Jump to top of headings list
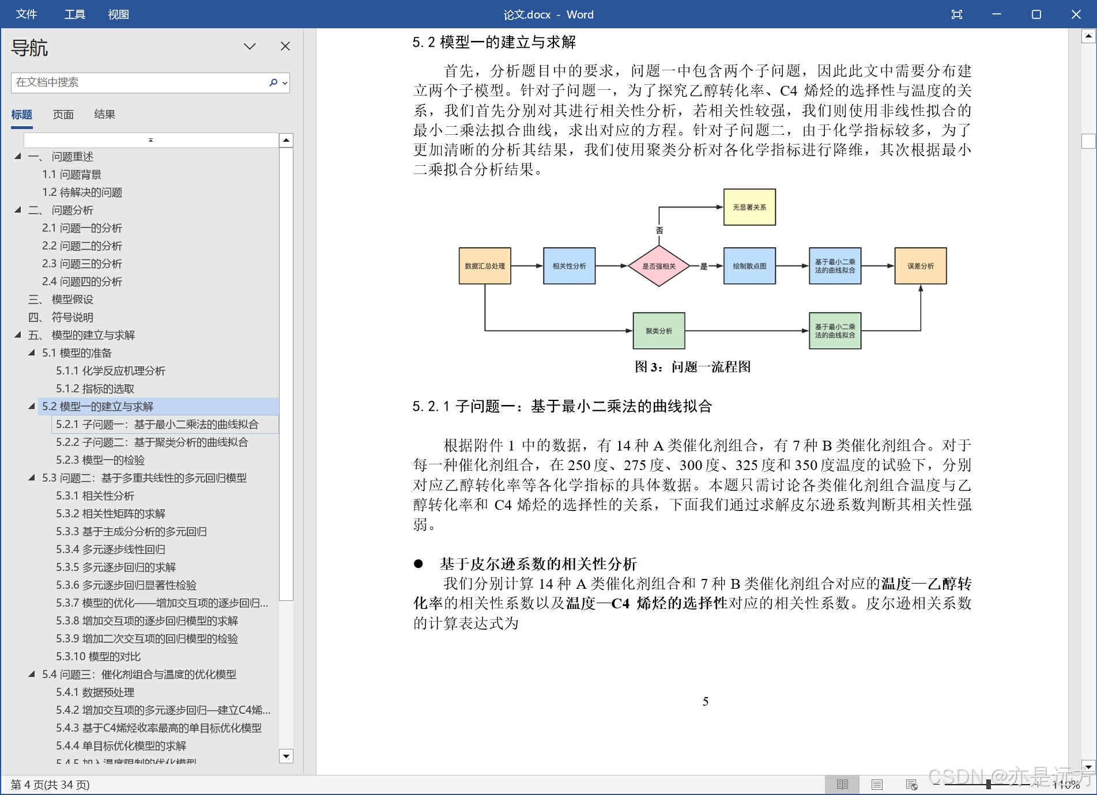 pyautogui.click(x=151, y=140)
